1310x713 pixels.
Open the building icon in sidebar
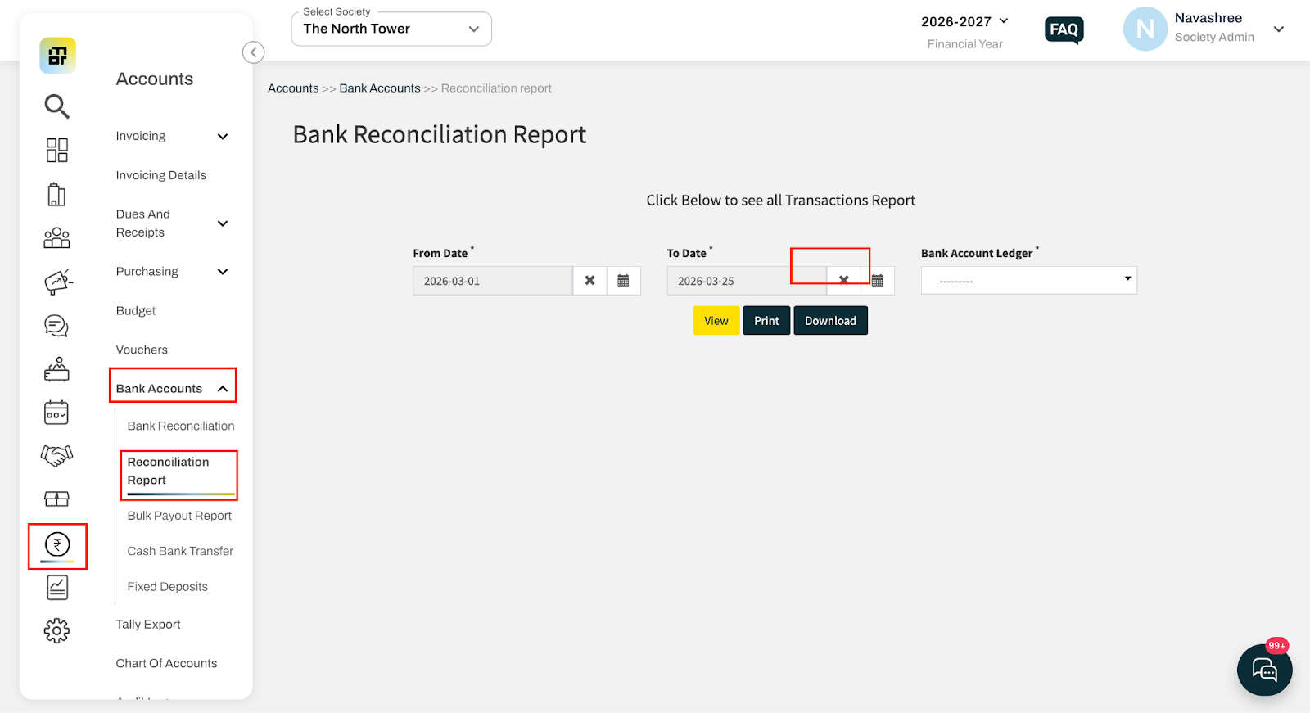tap(56, 195)
